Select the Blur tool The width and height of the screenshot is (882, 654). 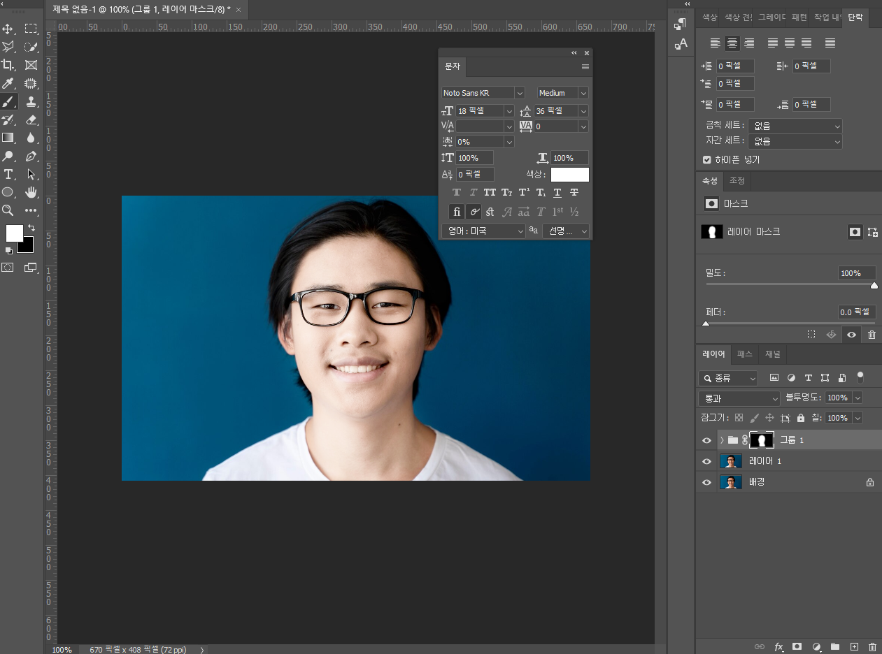[x=31, y=138]
